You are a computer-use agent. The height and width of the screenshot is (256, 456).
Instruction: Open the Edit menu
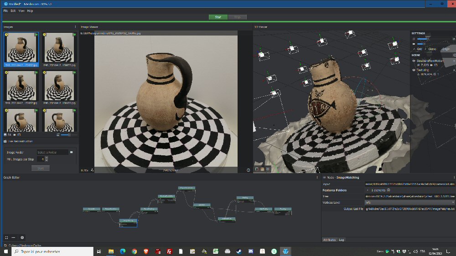coord(13,10)
